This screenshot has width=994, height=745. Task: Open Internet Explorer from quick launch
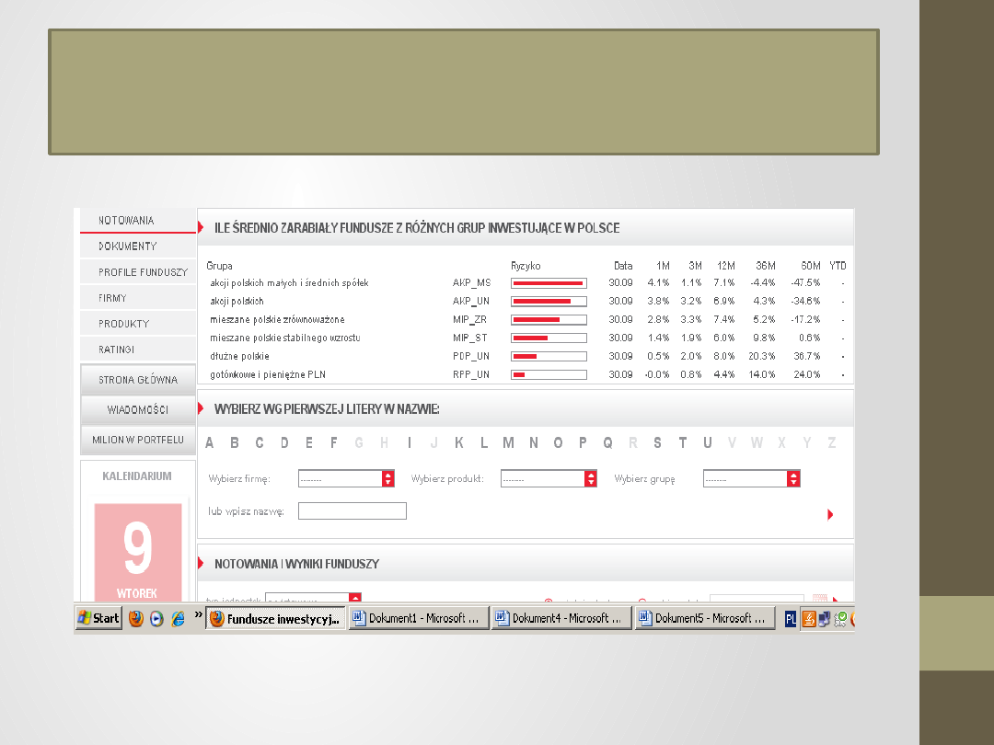(x=178, y=618)
